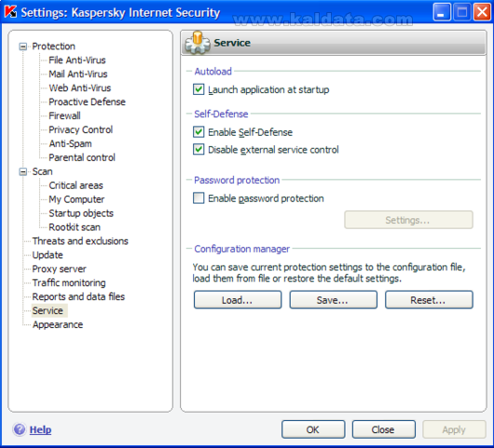Screen dimensions: 494x448
Task: Click the Kaspersky logo in the title bar
Action: point(10,12)
